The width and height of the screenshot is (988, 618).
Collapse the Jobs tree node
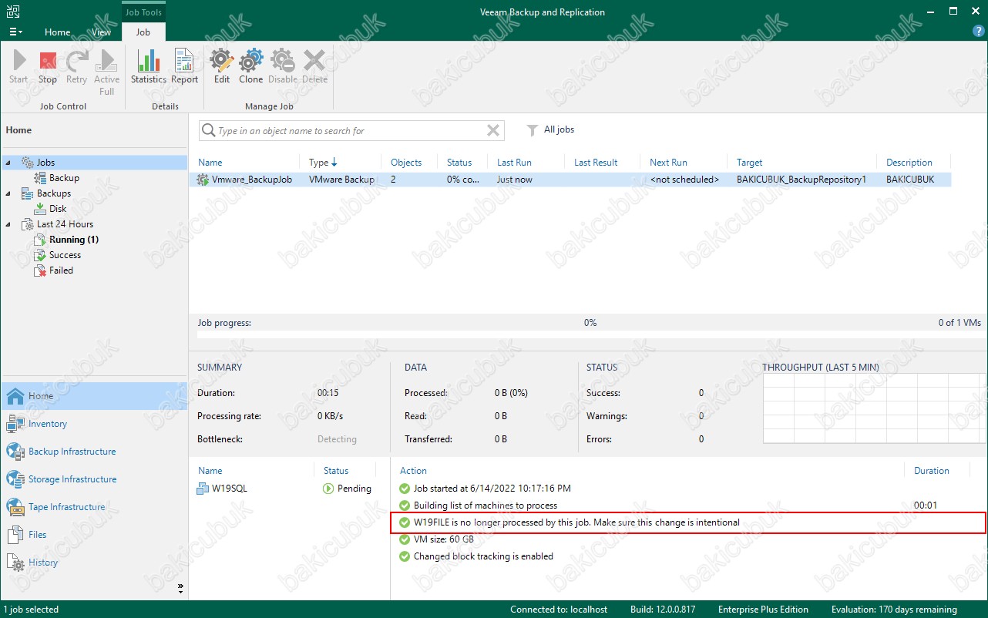pos(8,163)
